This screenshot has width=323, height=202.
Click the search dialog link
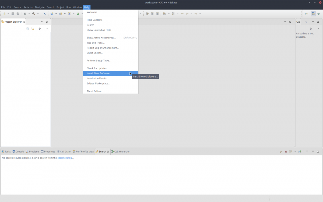click(x=65, y=158)
